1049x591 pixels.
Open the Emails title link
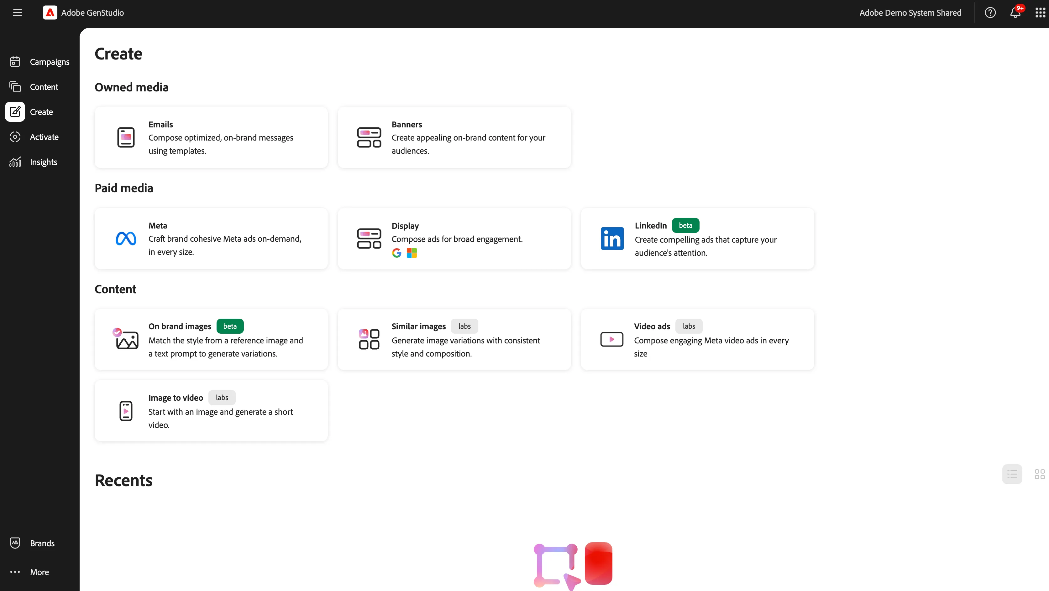(x=160, y=125)
